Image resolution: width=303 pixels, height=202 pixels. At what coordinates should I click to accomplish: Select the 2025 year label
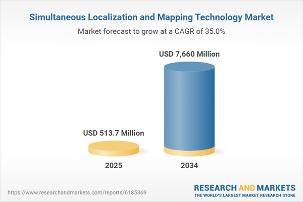click(114, 166)
